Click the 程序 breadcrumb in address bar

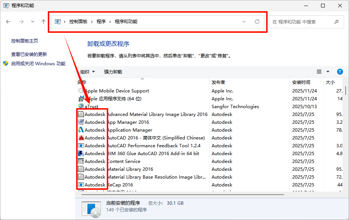[101, 22]
